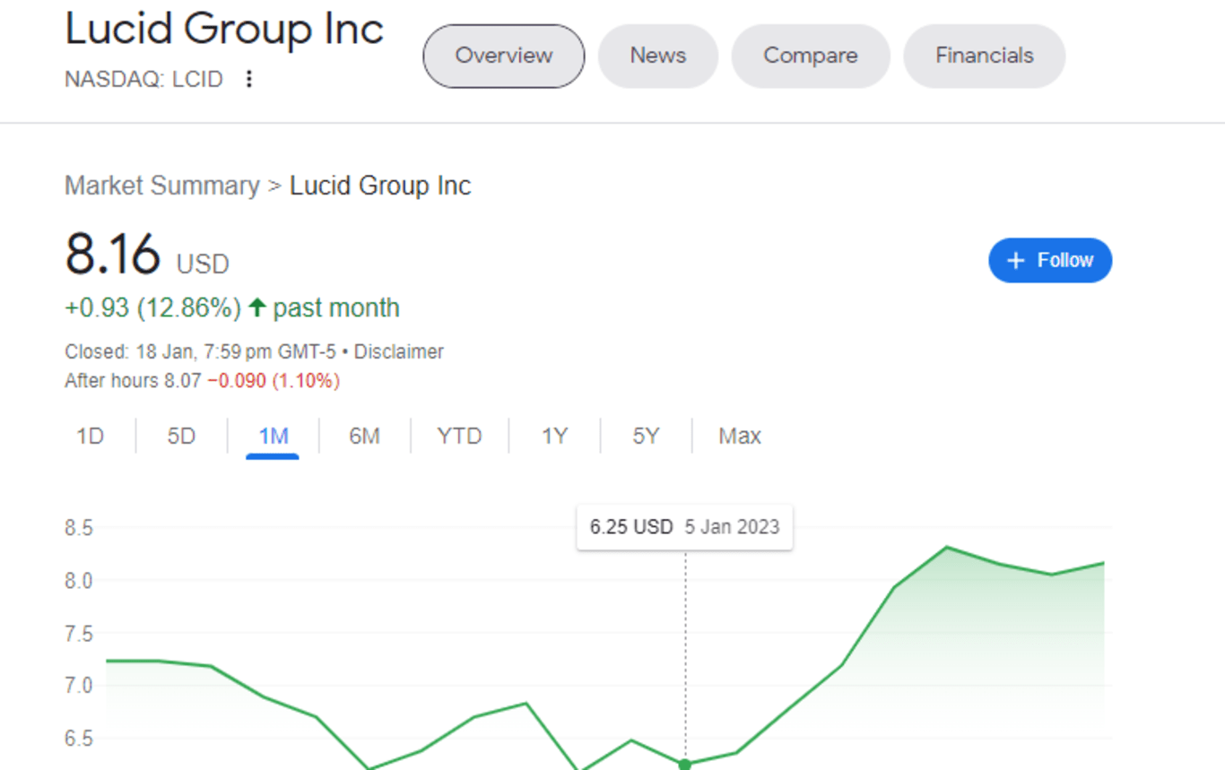Viewport: 1225px width, 770px height.
Task: Open the Disclaimer link
Action: click(x=399, y=351)
